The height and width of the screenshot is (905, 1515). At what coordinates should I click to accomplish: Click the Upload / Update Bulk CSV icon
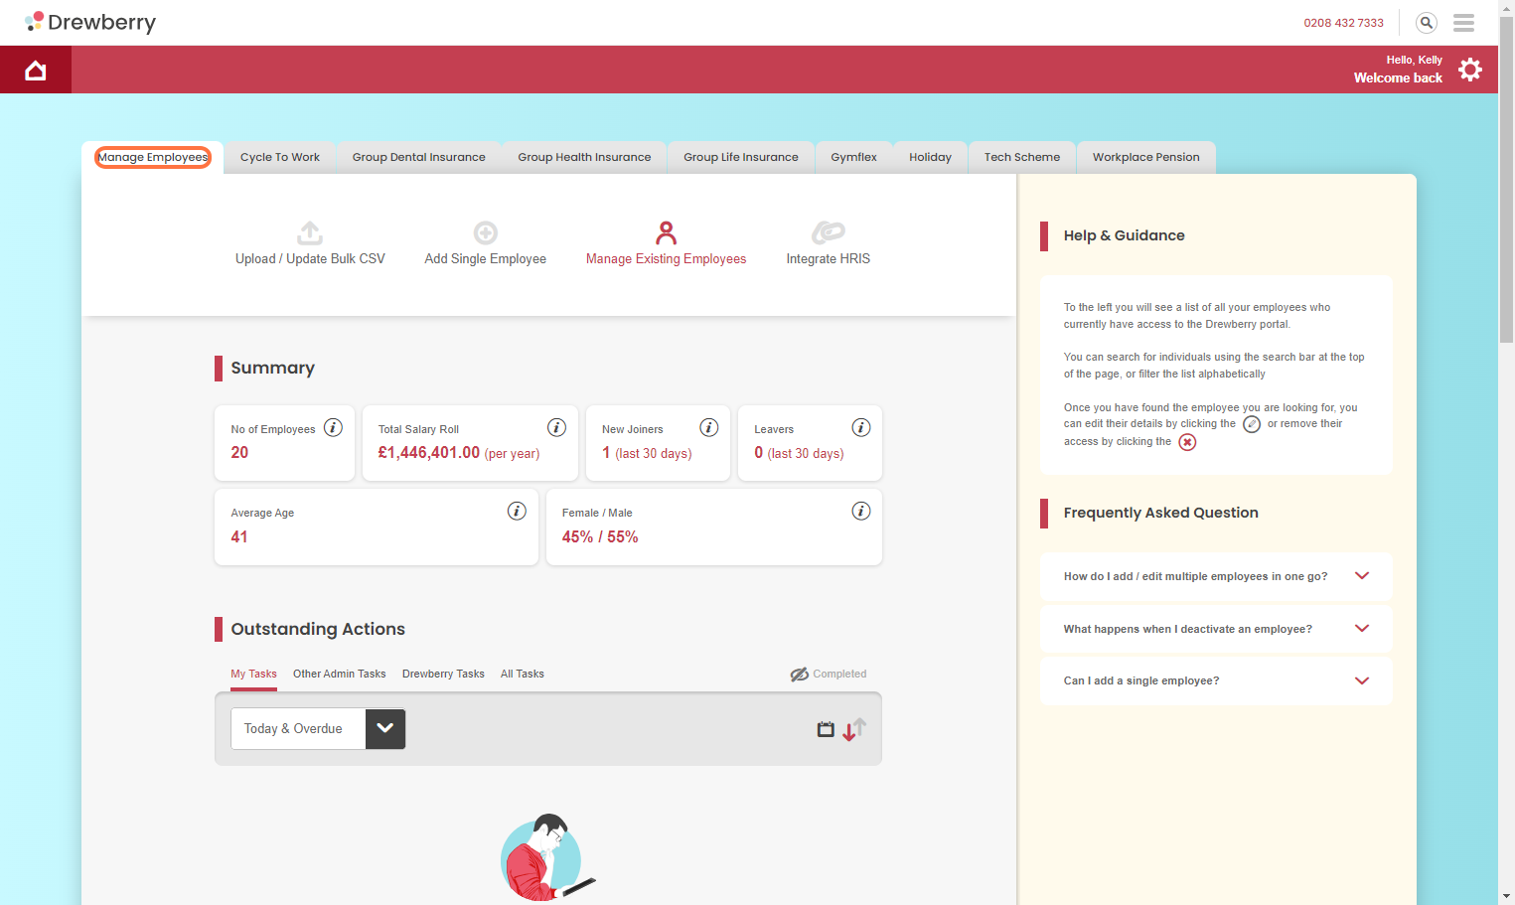[310, 232]
